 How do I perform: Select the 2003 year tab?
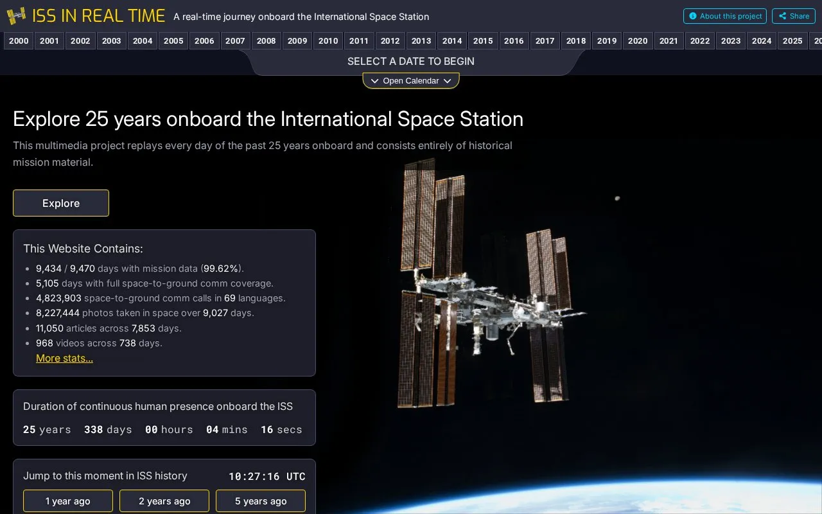111,40
